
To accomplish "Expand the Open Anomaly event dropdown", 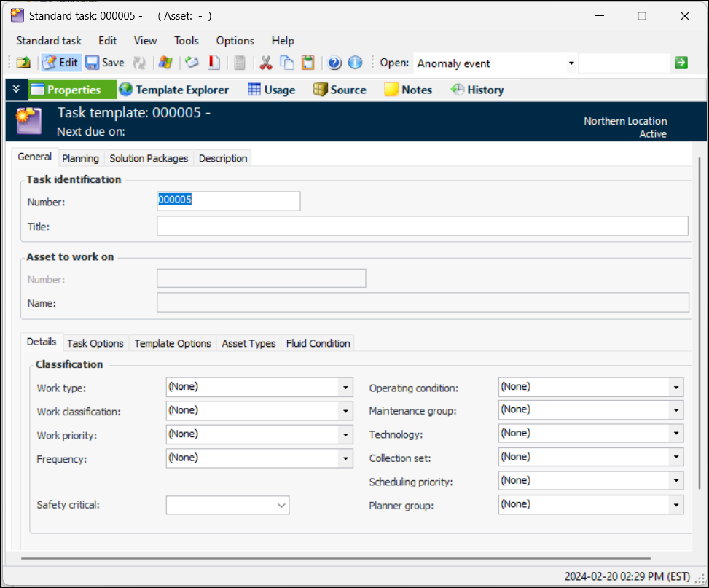I will pyautogui.click(x=571, y=63).
